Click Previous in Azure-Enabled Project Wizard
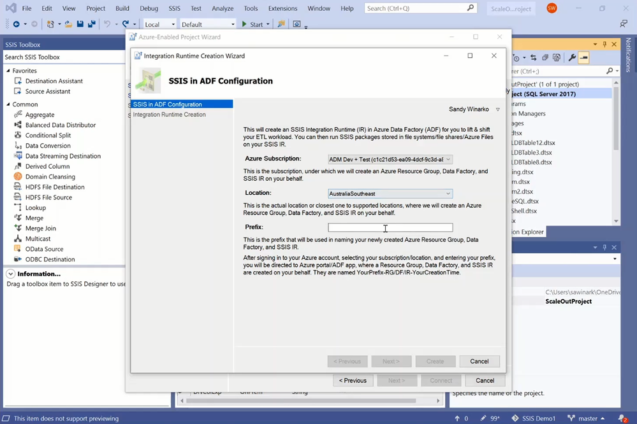The height and width of the screenshot is (424, 637). [x=353, y=381]
